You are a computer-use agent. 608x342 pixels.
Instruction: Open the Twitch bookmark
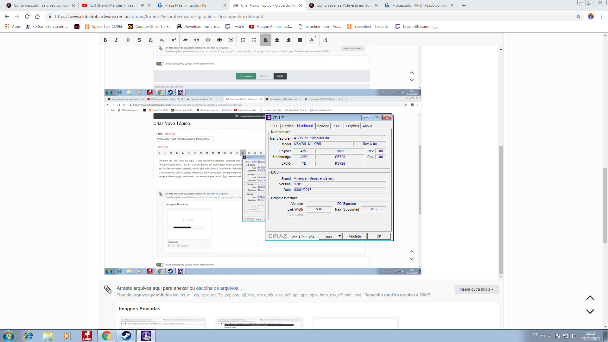click(x=235, y=27)
